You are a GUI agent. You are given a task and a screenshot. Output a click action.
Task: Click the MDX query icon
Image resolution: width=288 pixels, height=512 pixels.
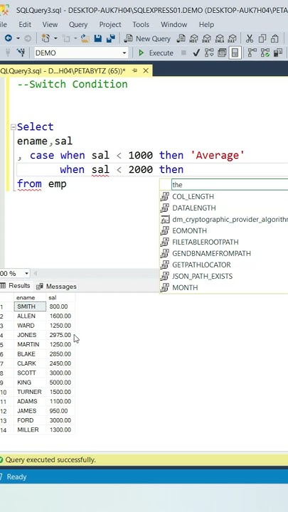(194, 38)
